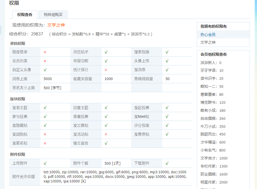Open the 热心会员 permission link

click(x=208, y=35)
